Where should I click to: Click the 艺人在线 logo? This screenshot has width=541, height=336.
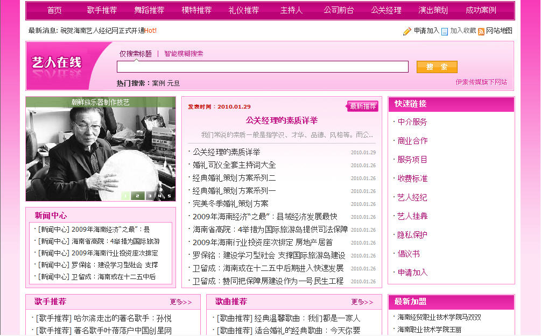pyautogui.click(x=57, y=63)
